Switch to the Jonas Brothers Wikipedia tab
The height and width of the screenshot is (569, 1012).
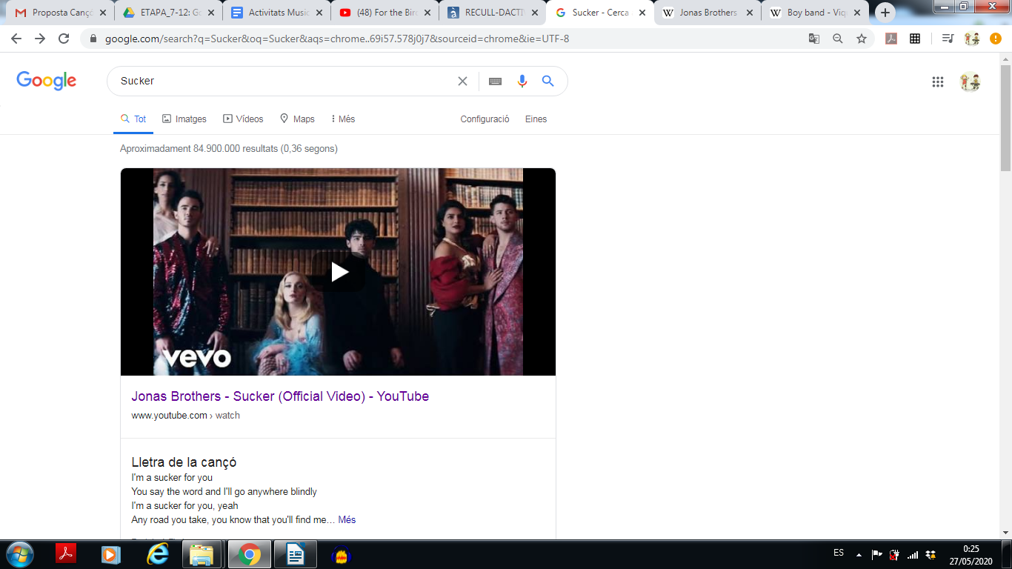[x=708, y=13]
